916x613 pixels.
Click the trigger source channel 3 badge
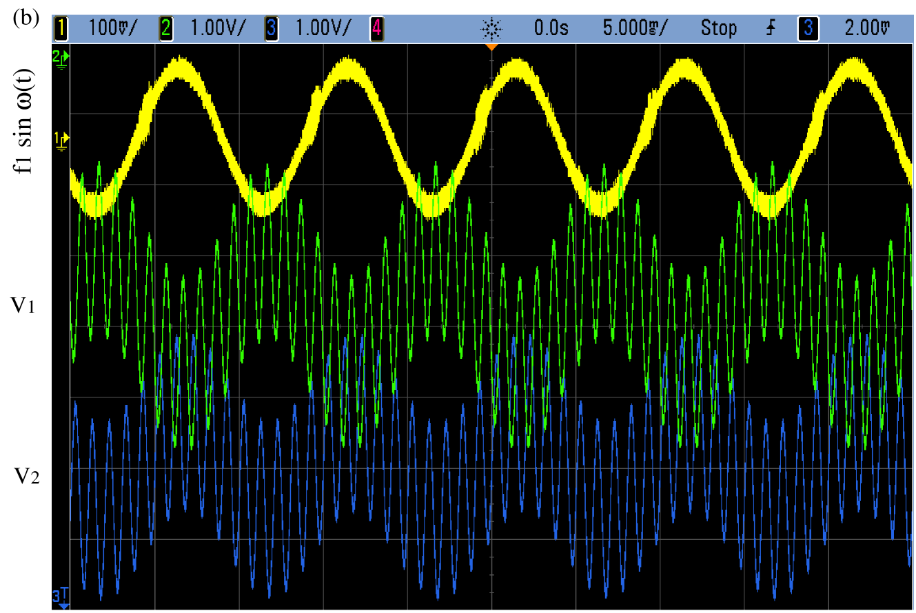[807, 29]
